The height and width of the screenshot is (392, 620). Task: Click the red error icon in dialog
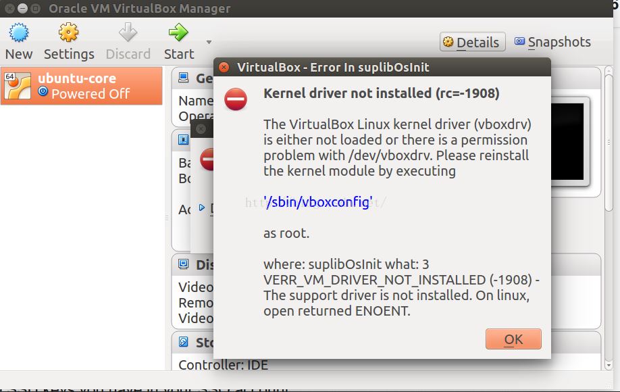point(236,100)
